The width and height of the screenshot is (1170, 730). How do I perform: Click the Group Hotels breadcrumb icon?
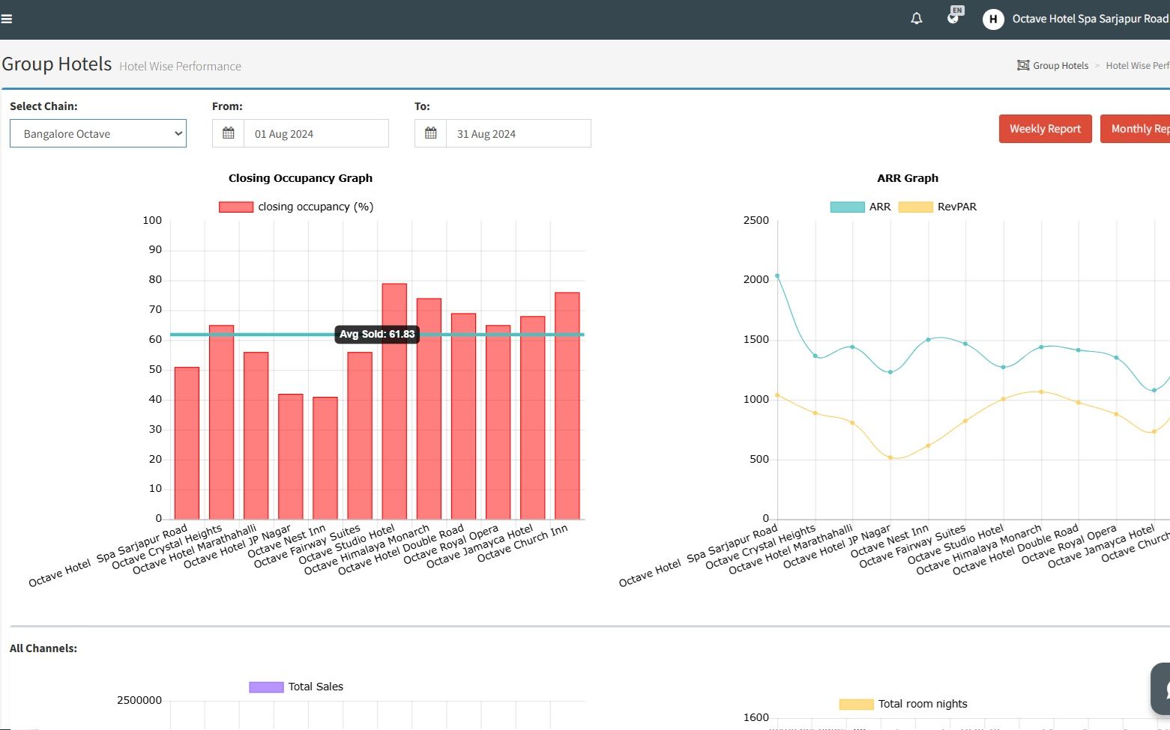(1022, 65)
